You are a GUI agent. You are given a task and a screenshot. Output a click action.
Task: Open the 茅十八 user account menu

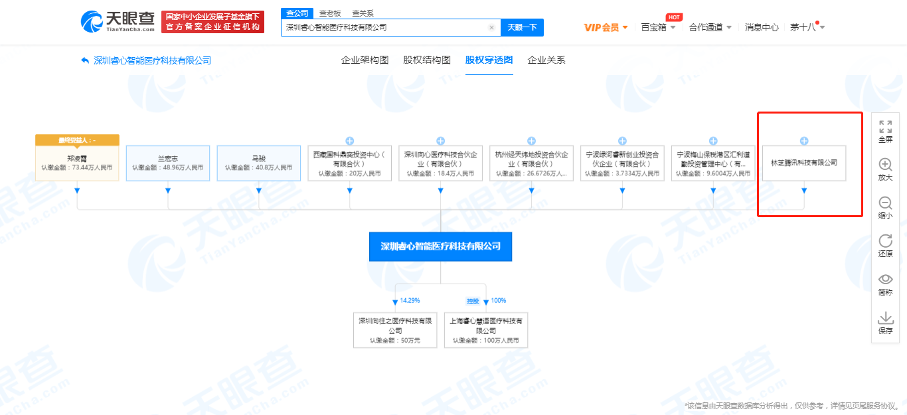pyautogui.click(x=807, y=27)
